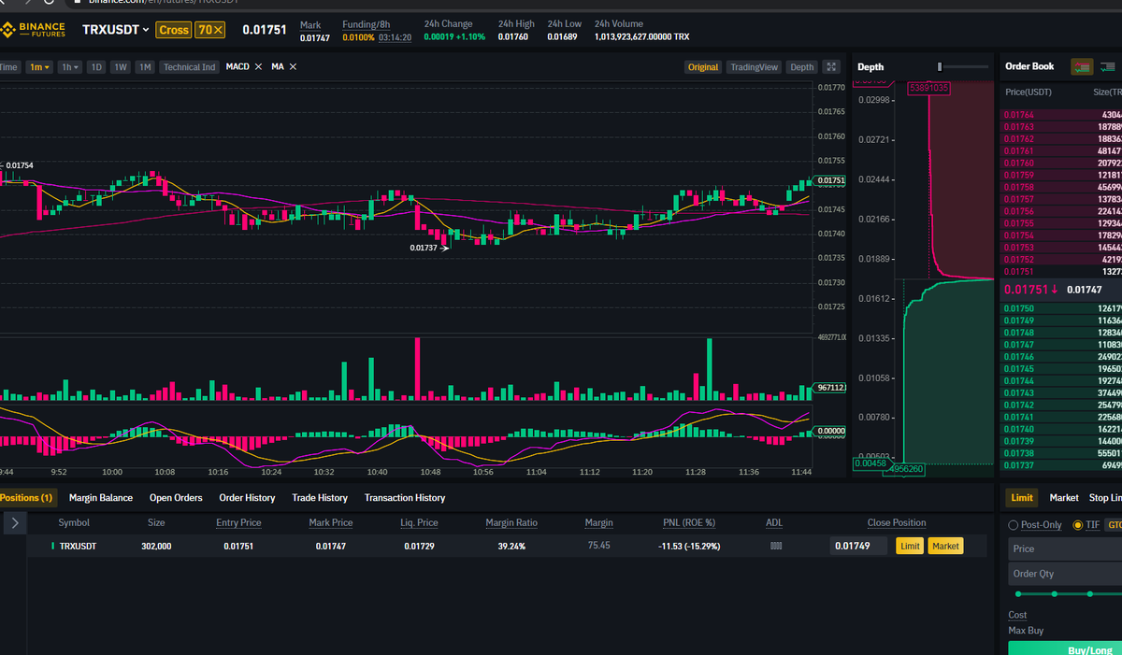1122x655 pixels.
Task: Open the GTC time-in-force dropdown
Action: (x=1114, y=525)
